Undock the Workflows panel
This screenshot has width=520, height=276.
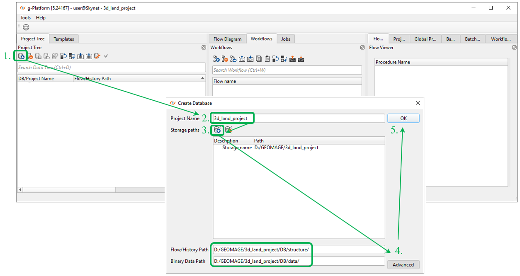tap(363, 48)
